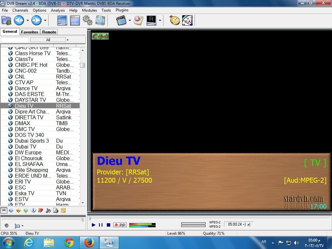
Task: Select the CNBC PE Hot channel
Action: [x=40, y=65]
